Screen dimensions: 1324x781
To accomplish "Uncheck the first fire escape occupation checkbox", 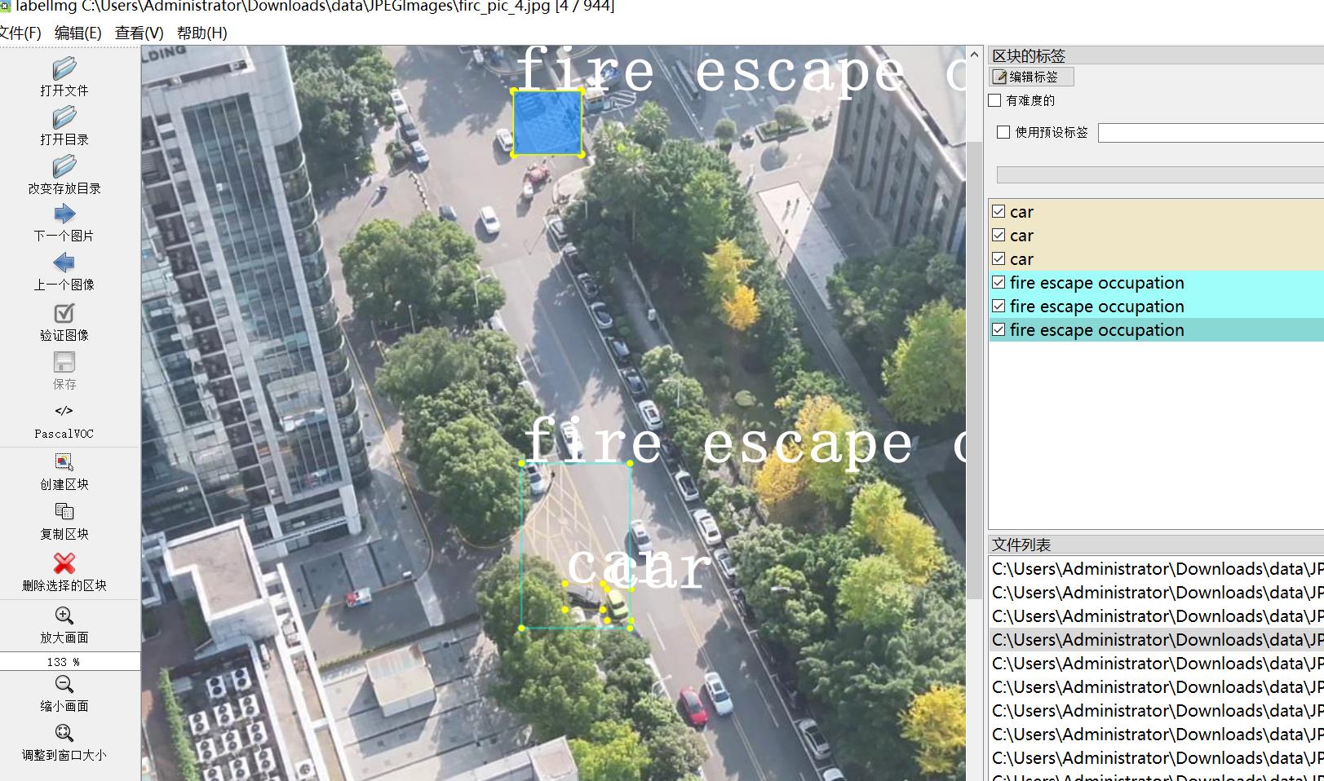I will pyautogui.click(x=999, y=282).
